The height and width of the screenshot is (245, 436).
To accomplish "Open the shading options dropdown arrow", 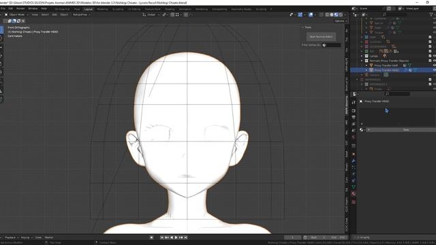I will 345,14.
